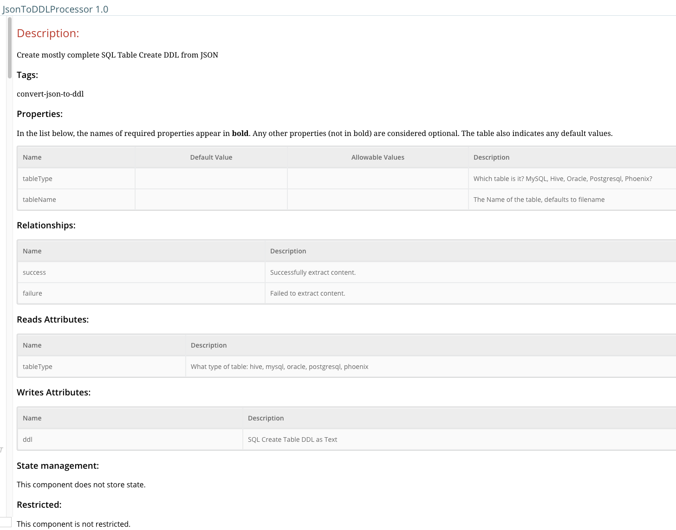Screen dimensions: 676x530
Task: Select the failure relationship entry
Action: click(x=32, y=293)
